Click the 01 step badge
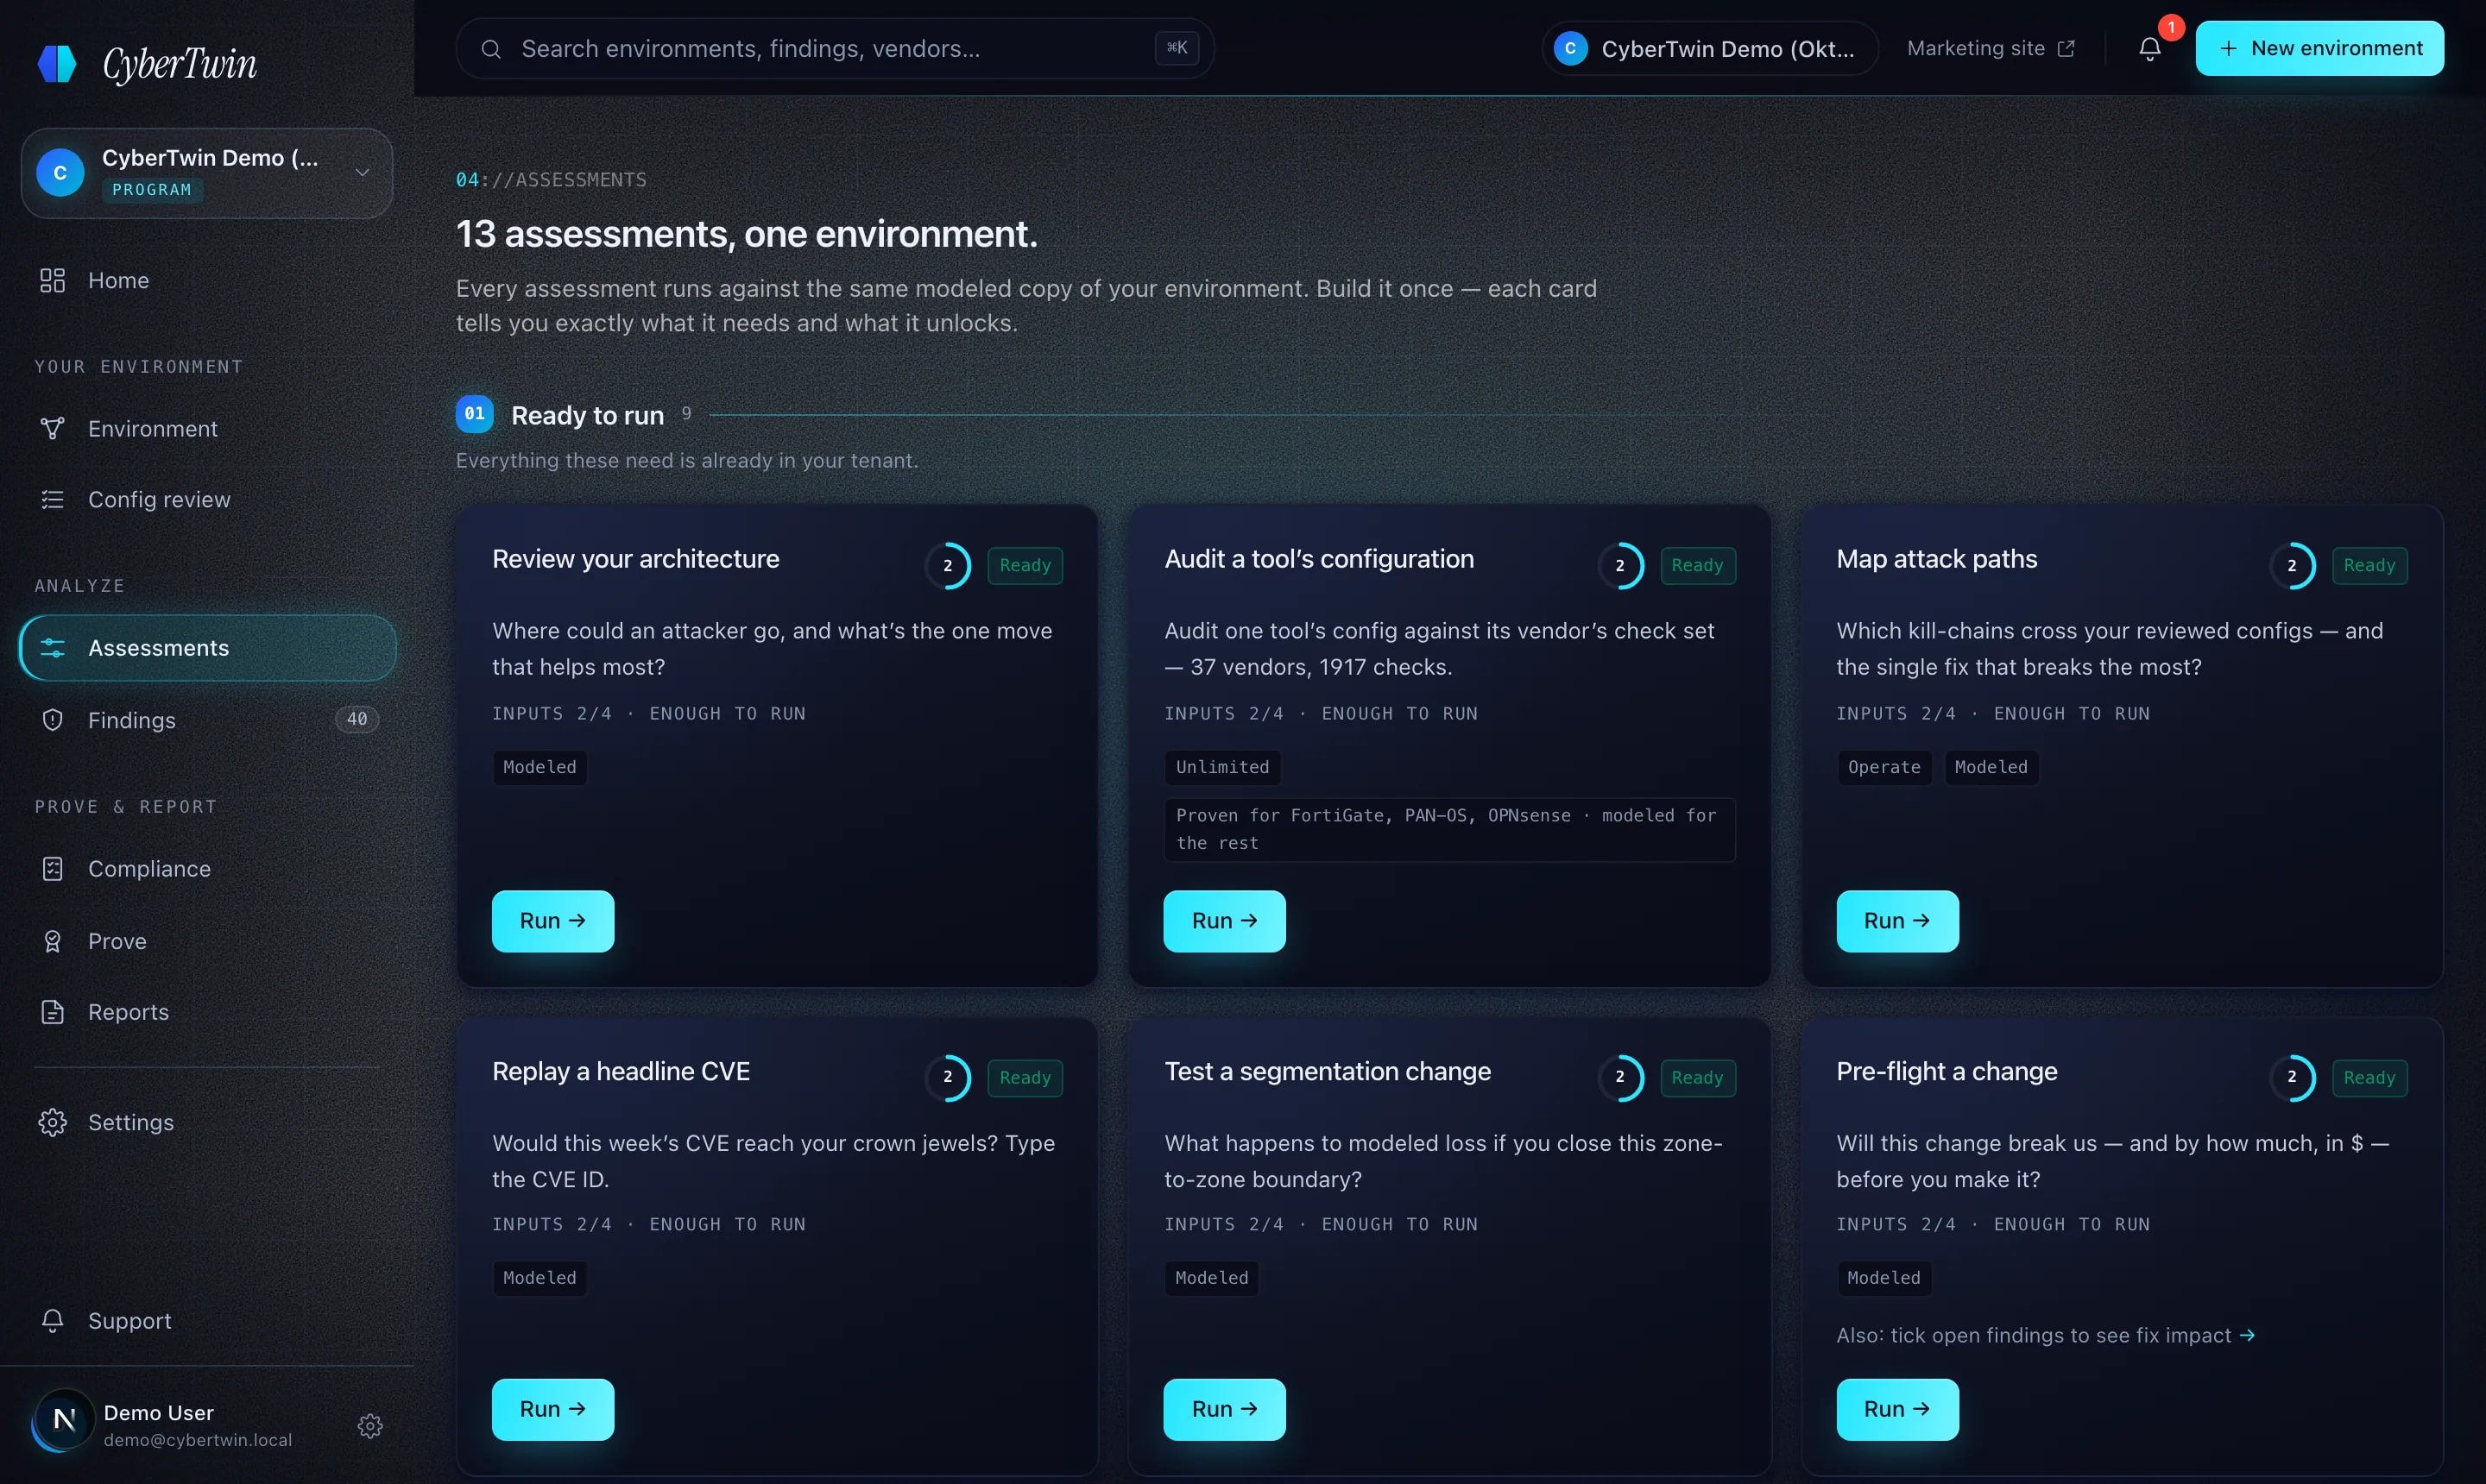Viewport: 2486px width, 1484px height. (x=474, y=414)
